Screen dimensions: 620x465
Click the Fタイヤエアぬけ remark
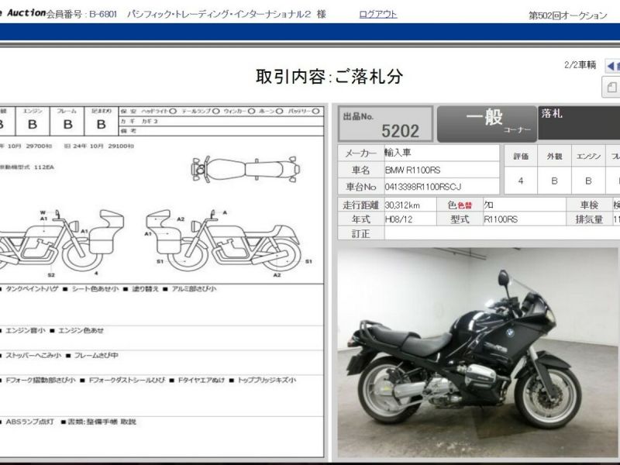pos(201,381)
